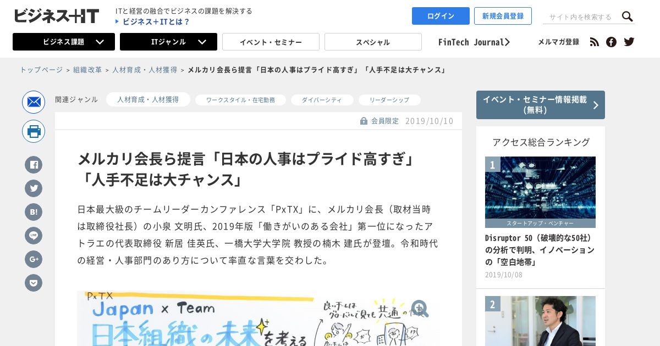Click the ビジネス+IT site logo

click(56, 16)
